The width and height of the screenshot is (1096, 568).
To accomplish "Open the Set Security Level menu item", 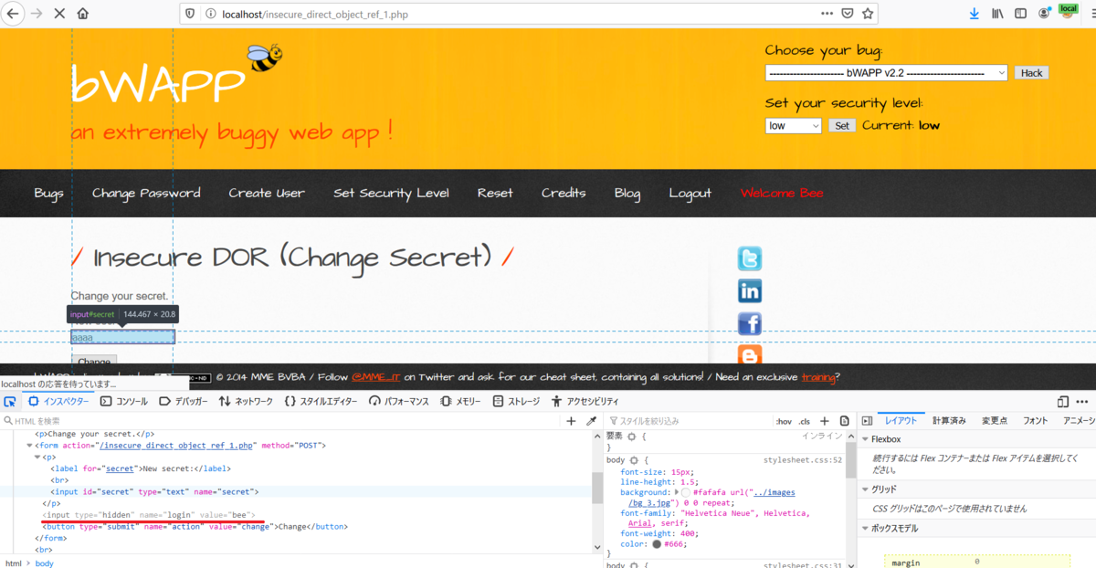I will pyautogui.click(x=391, y=194).
